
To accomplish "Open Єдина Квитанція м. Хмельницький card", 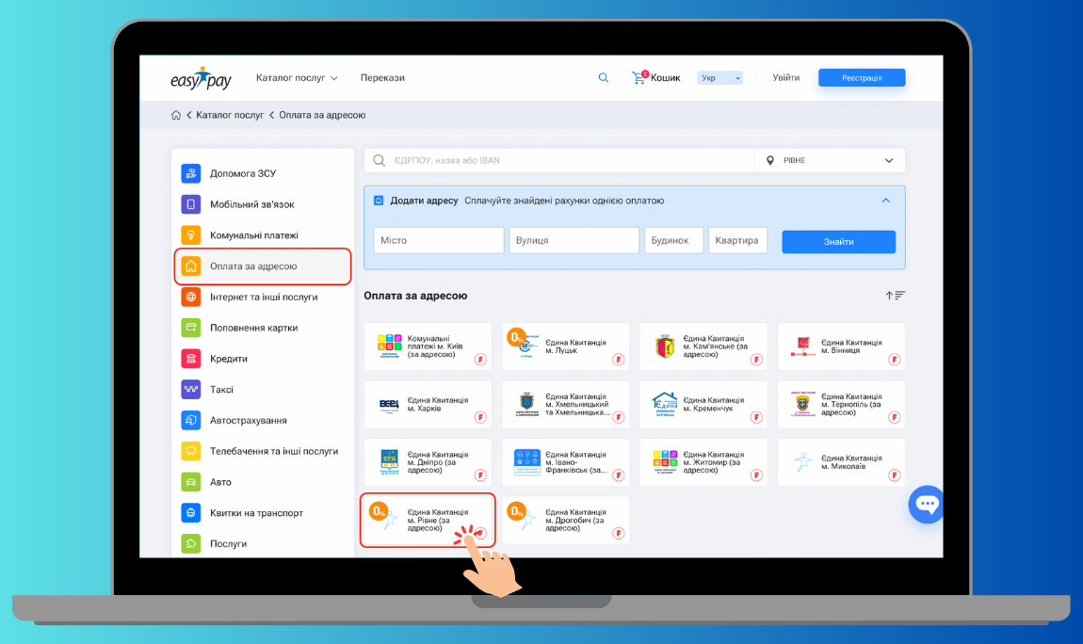I will click(566, 405).
